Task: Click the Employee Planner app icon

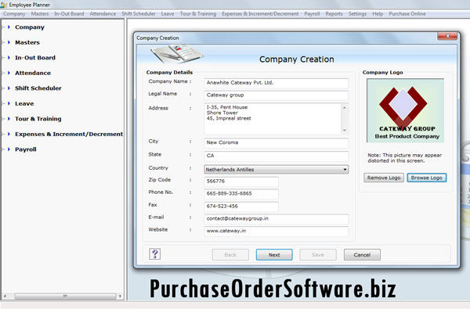Action: (3, 5)
